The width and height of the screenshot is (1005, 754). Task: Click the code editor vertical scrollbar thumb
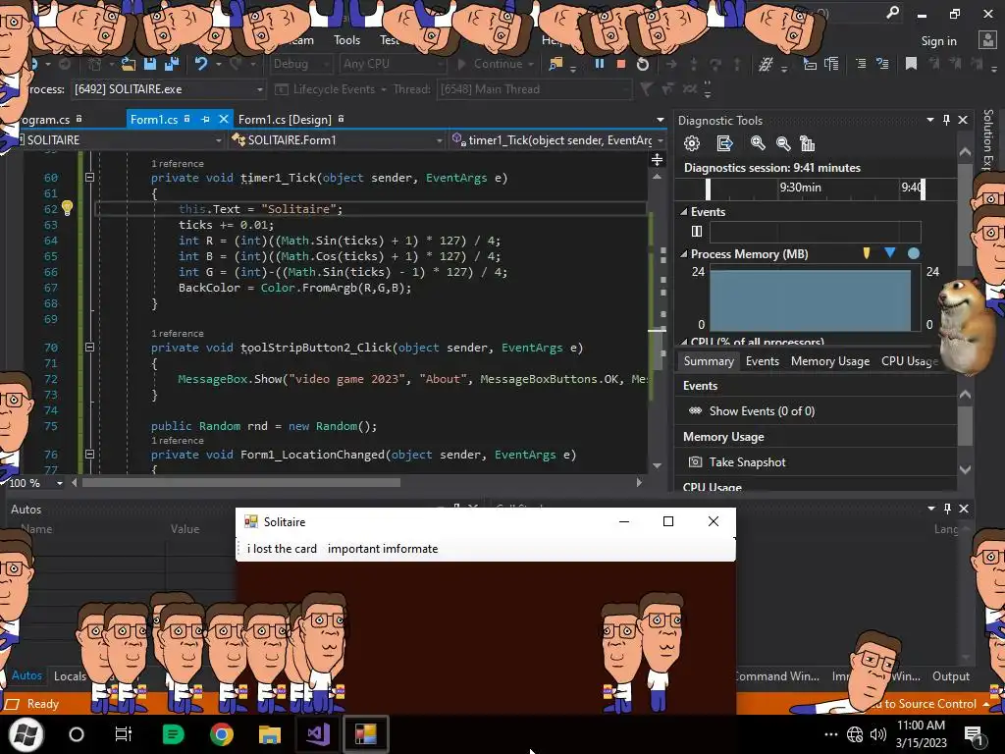point(657,351)
